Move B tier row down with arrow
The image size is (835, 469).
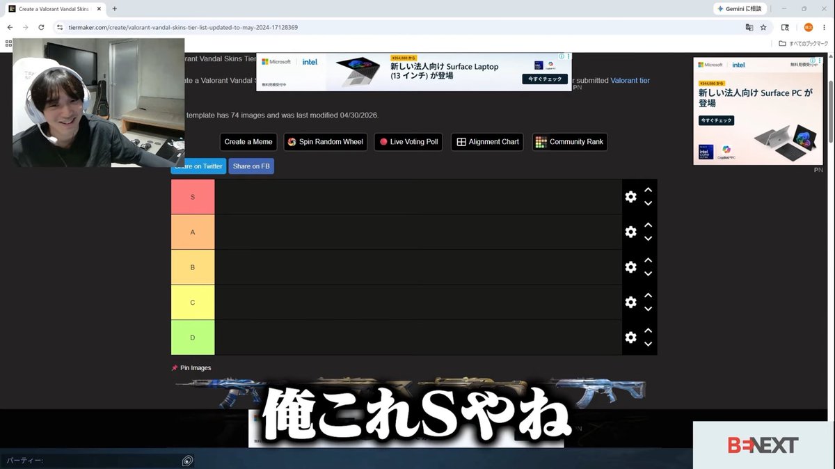(648, 274)
